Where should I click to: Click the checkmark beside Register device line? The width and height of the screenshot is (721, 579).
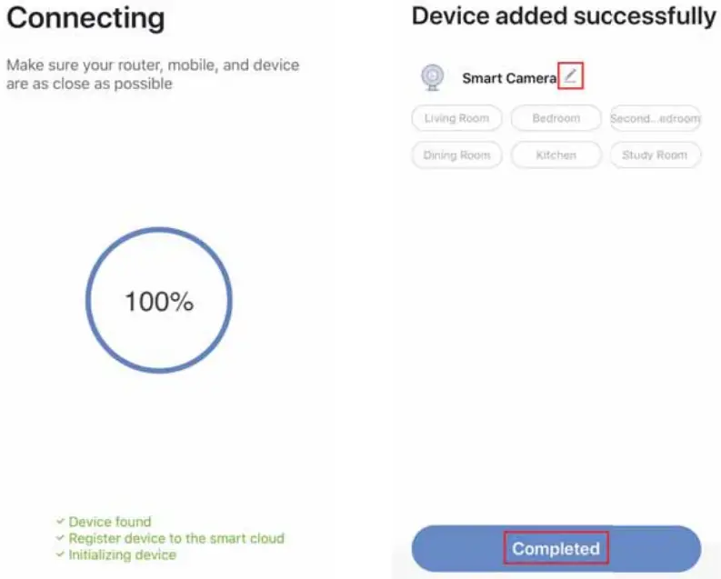pyautogui.click(x=60, y=538)
